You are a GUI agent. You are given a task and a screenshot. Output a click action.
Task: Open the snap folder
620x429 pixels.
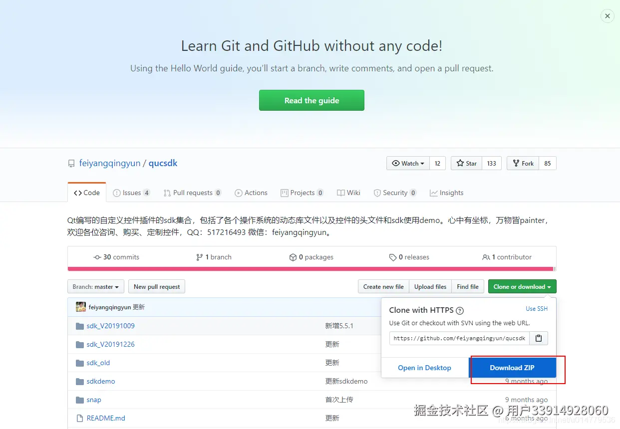pyautogui.click(x=94, y=400)
